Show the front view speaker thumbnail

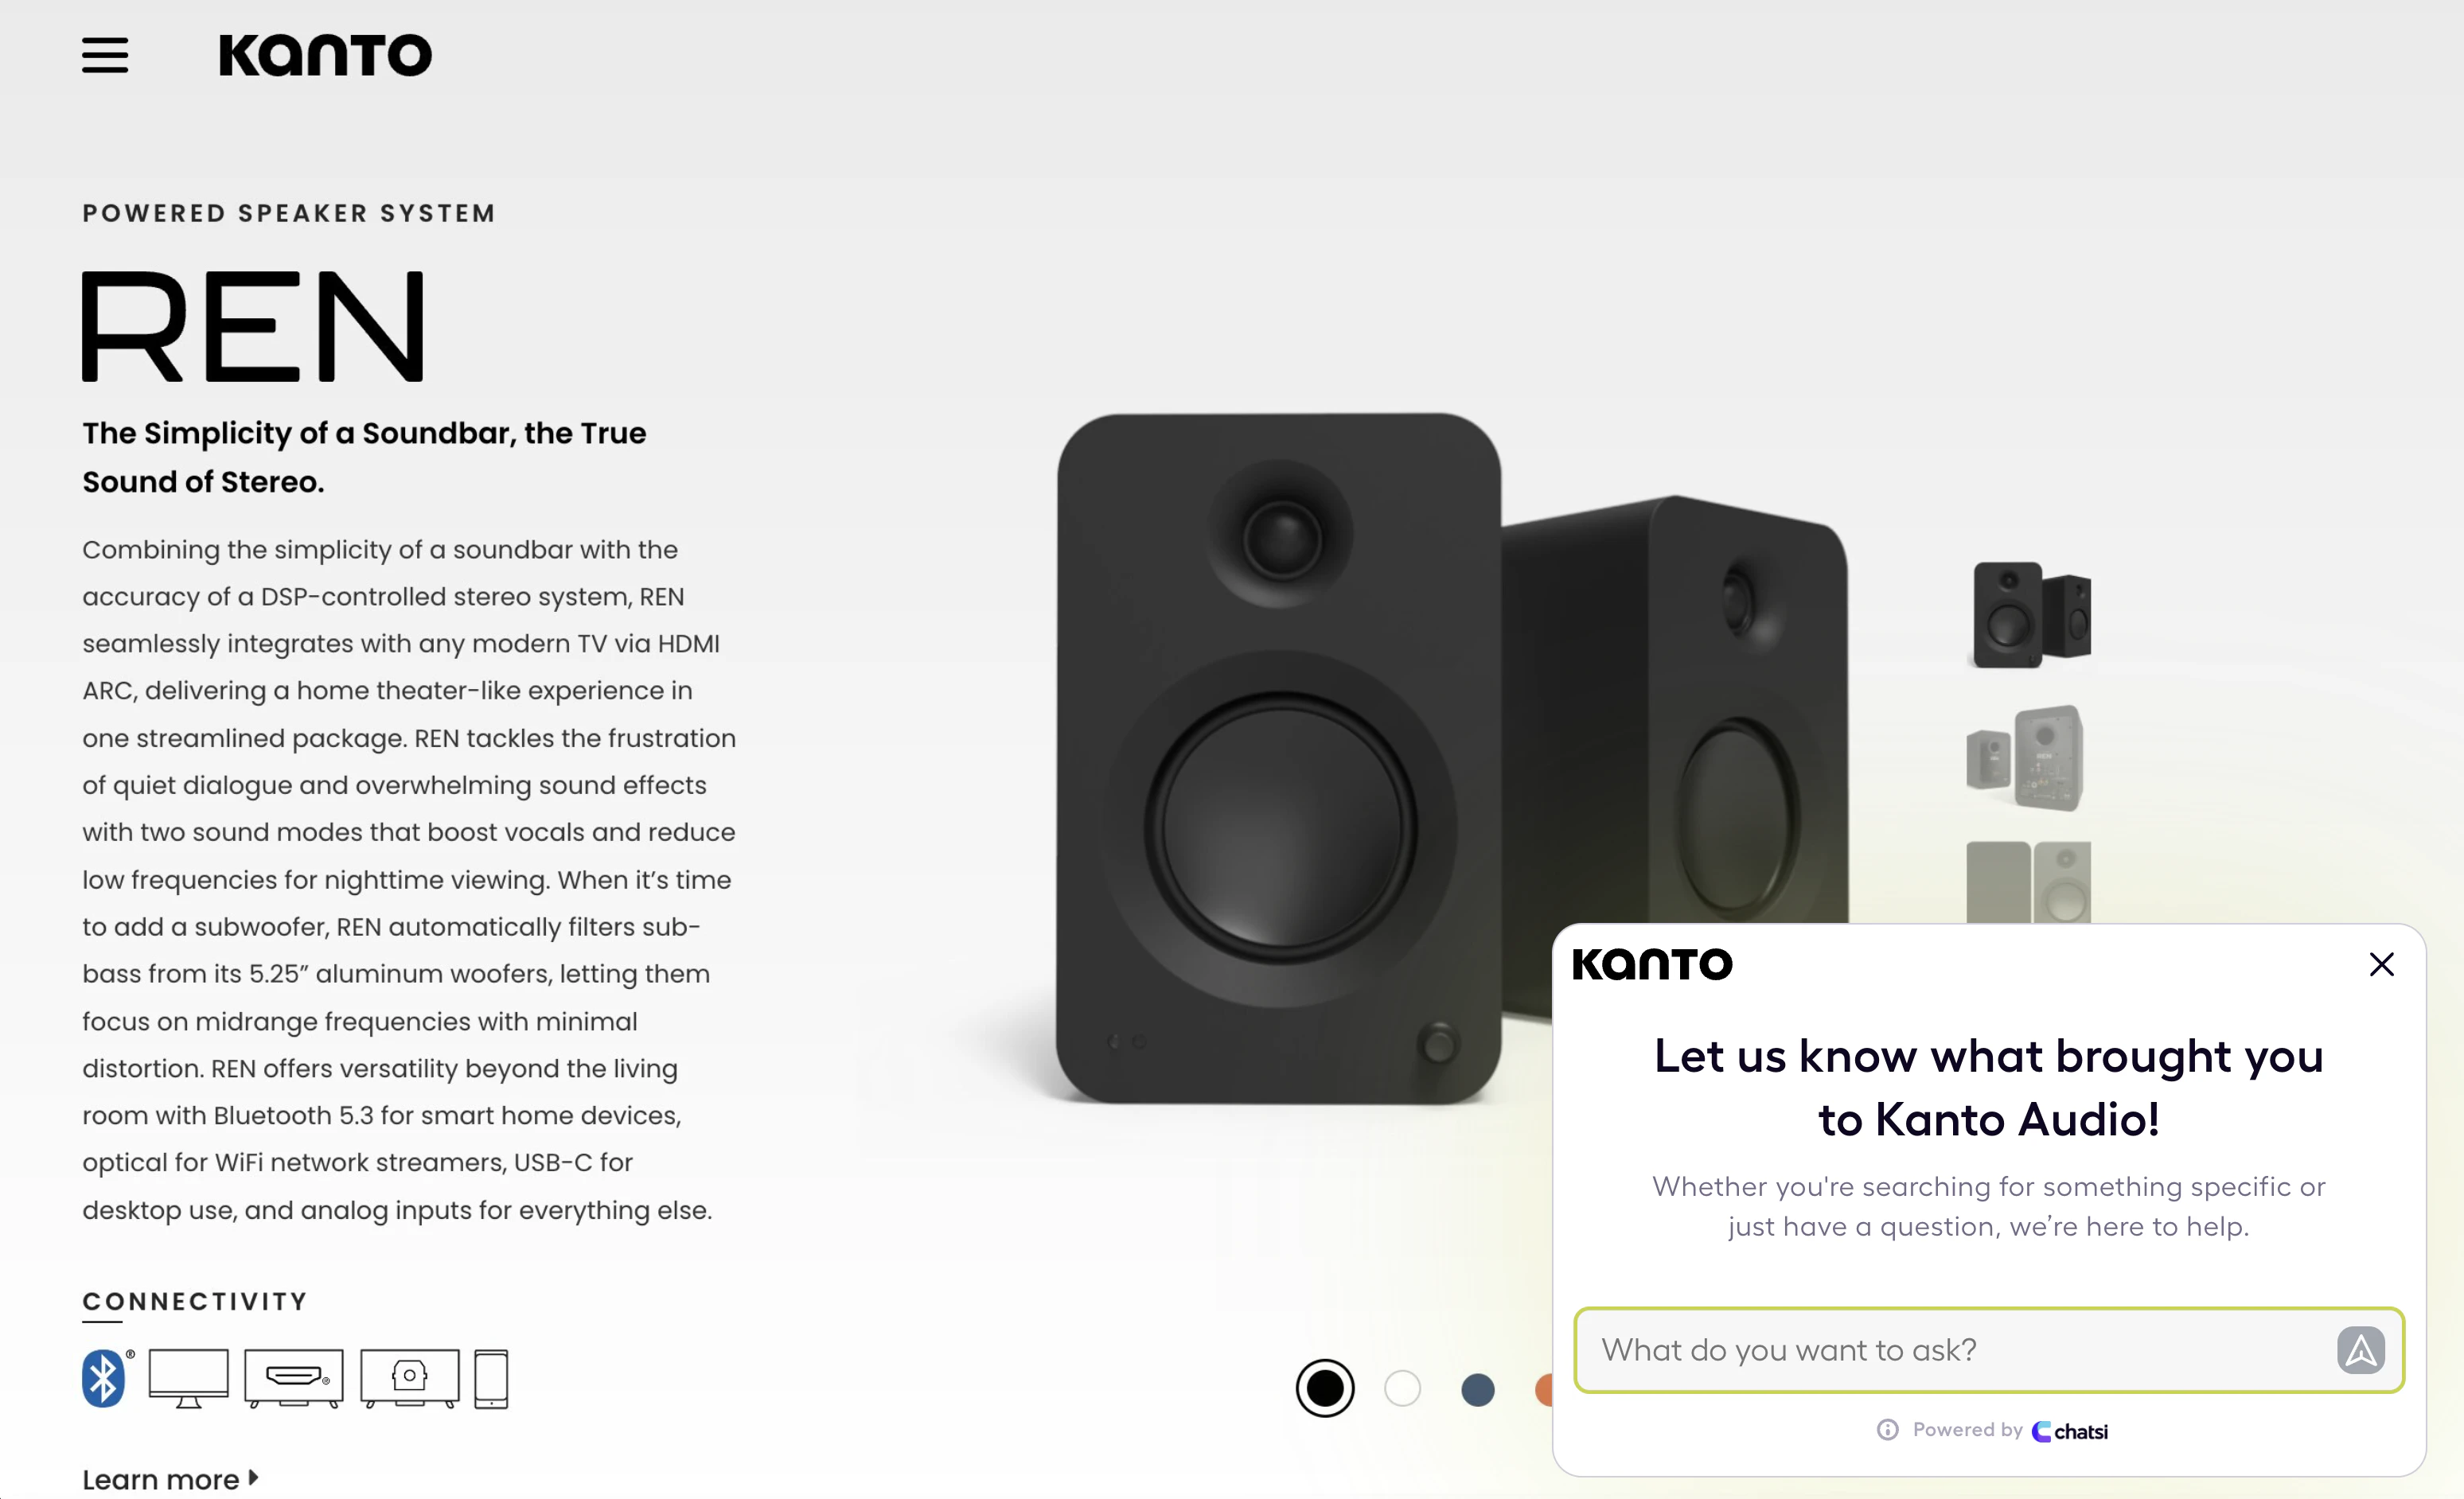2032,615
